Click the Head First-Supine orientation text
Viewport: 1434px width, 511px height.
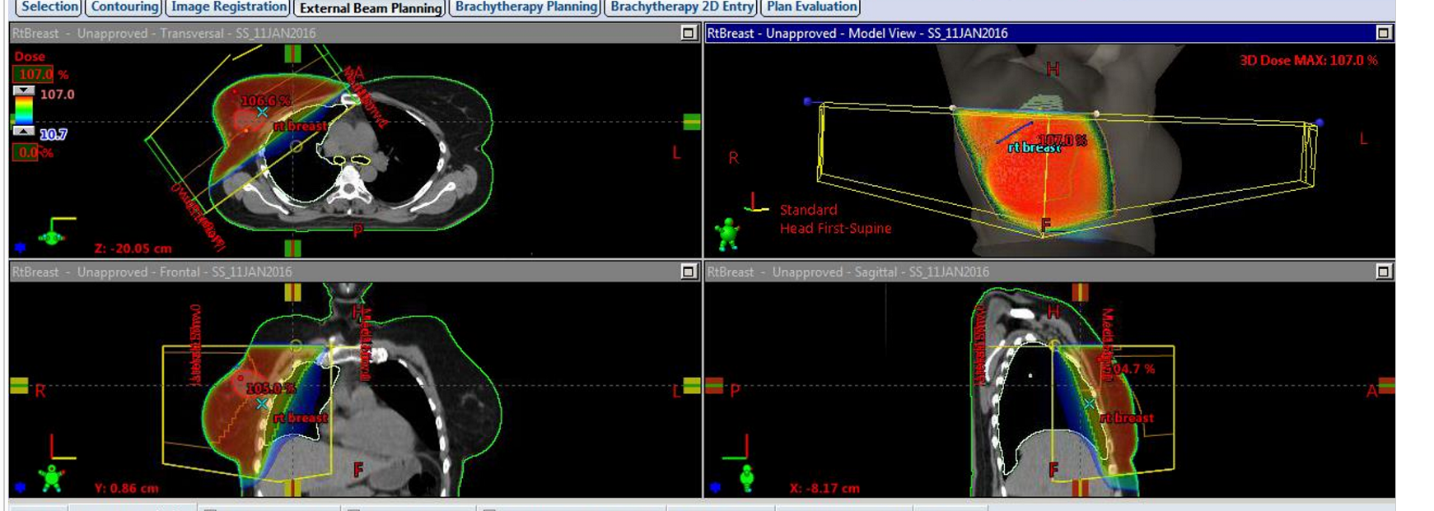(835, 228)
